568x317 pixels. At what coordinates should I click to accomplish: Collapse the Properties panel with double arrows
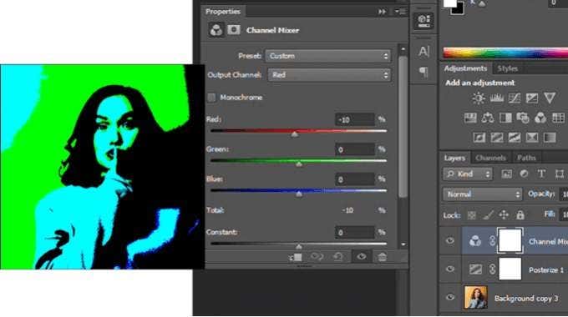click(382, 12)
